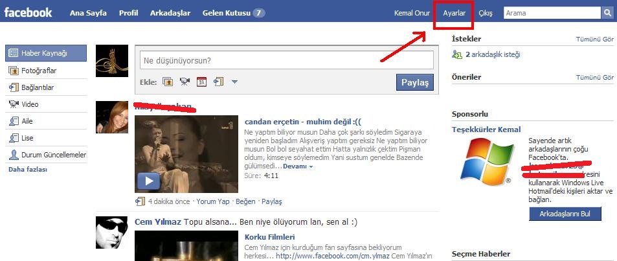The width and height of the screenshot is (617, 261).
Task: Open the candan erçetin - muhim değil link
Action: click(302, 122)
